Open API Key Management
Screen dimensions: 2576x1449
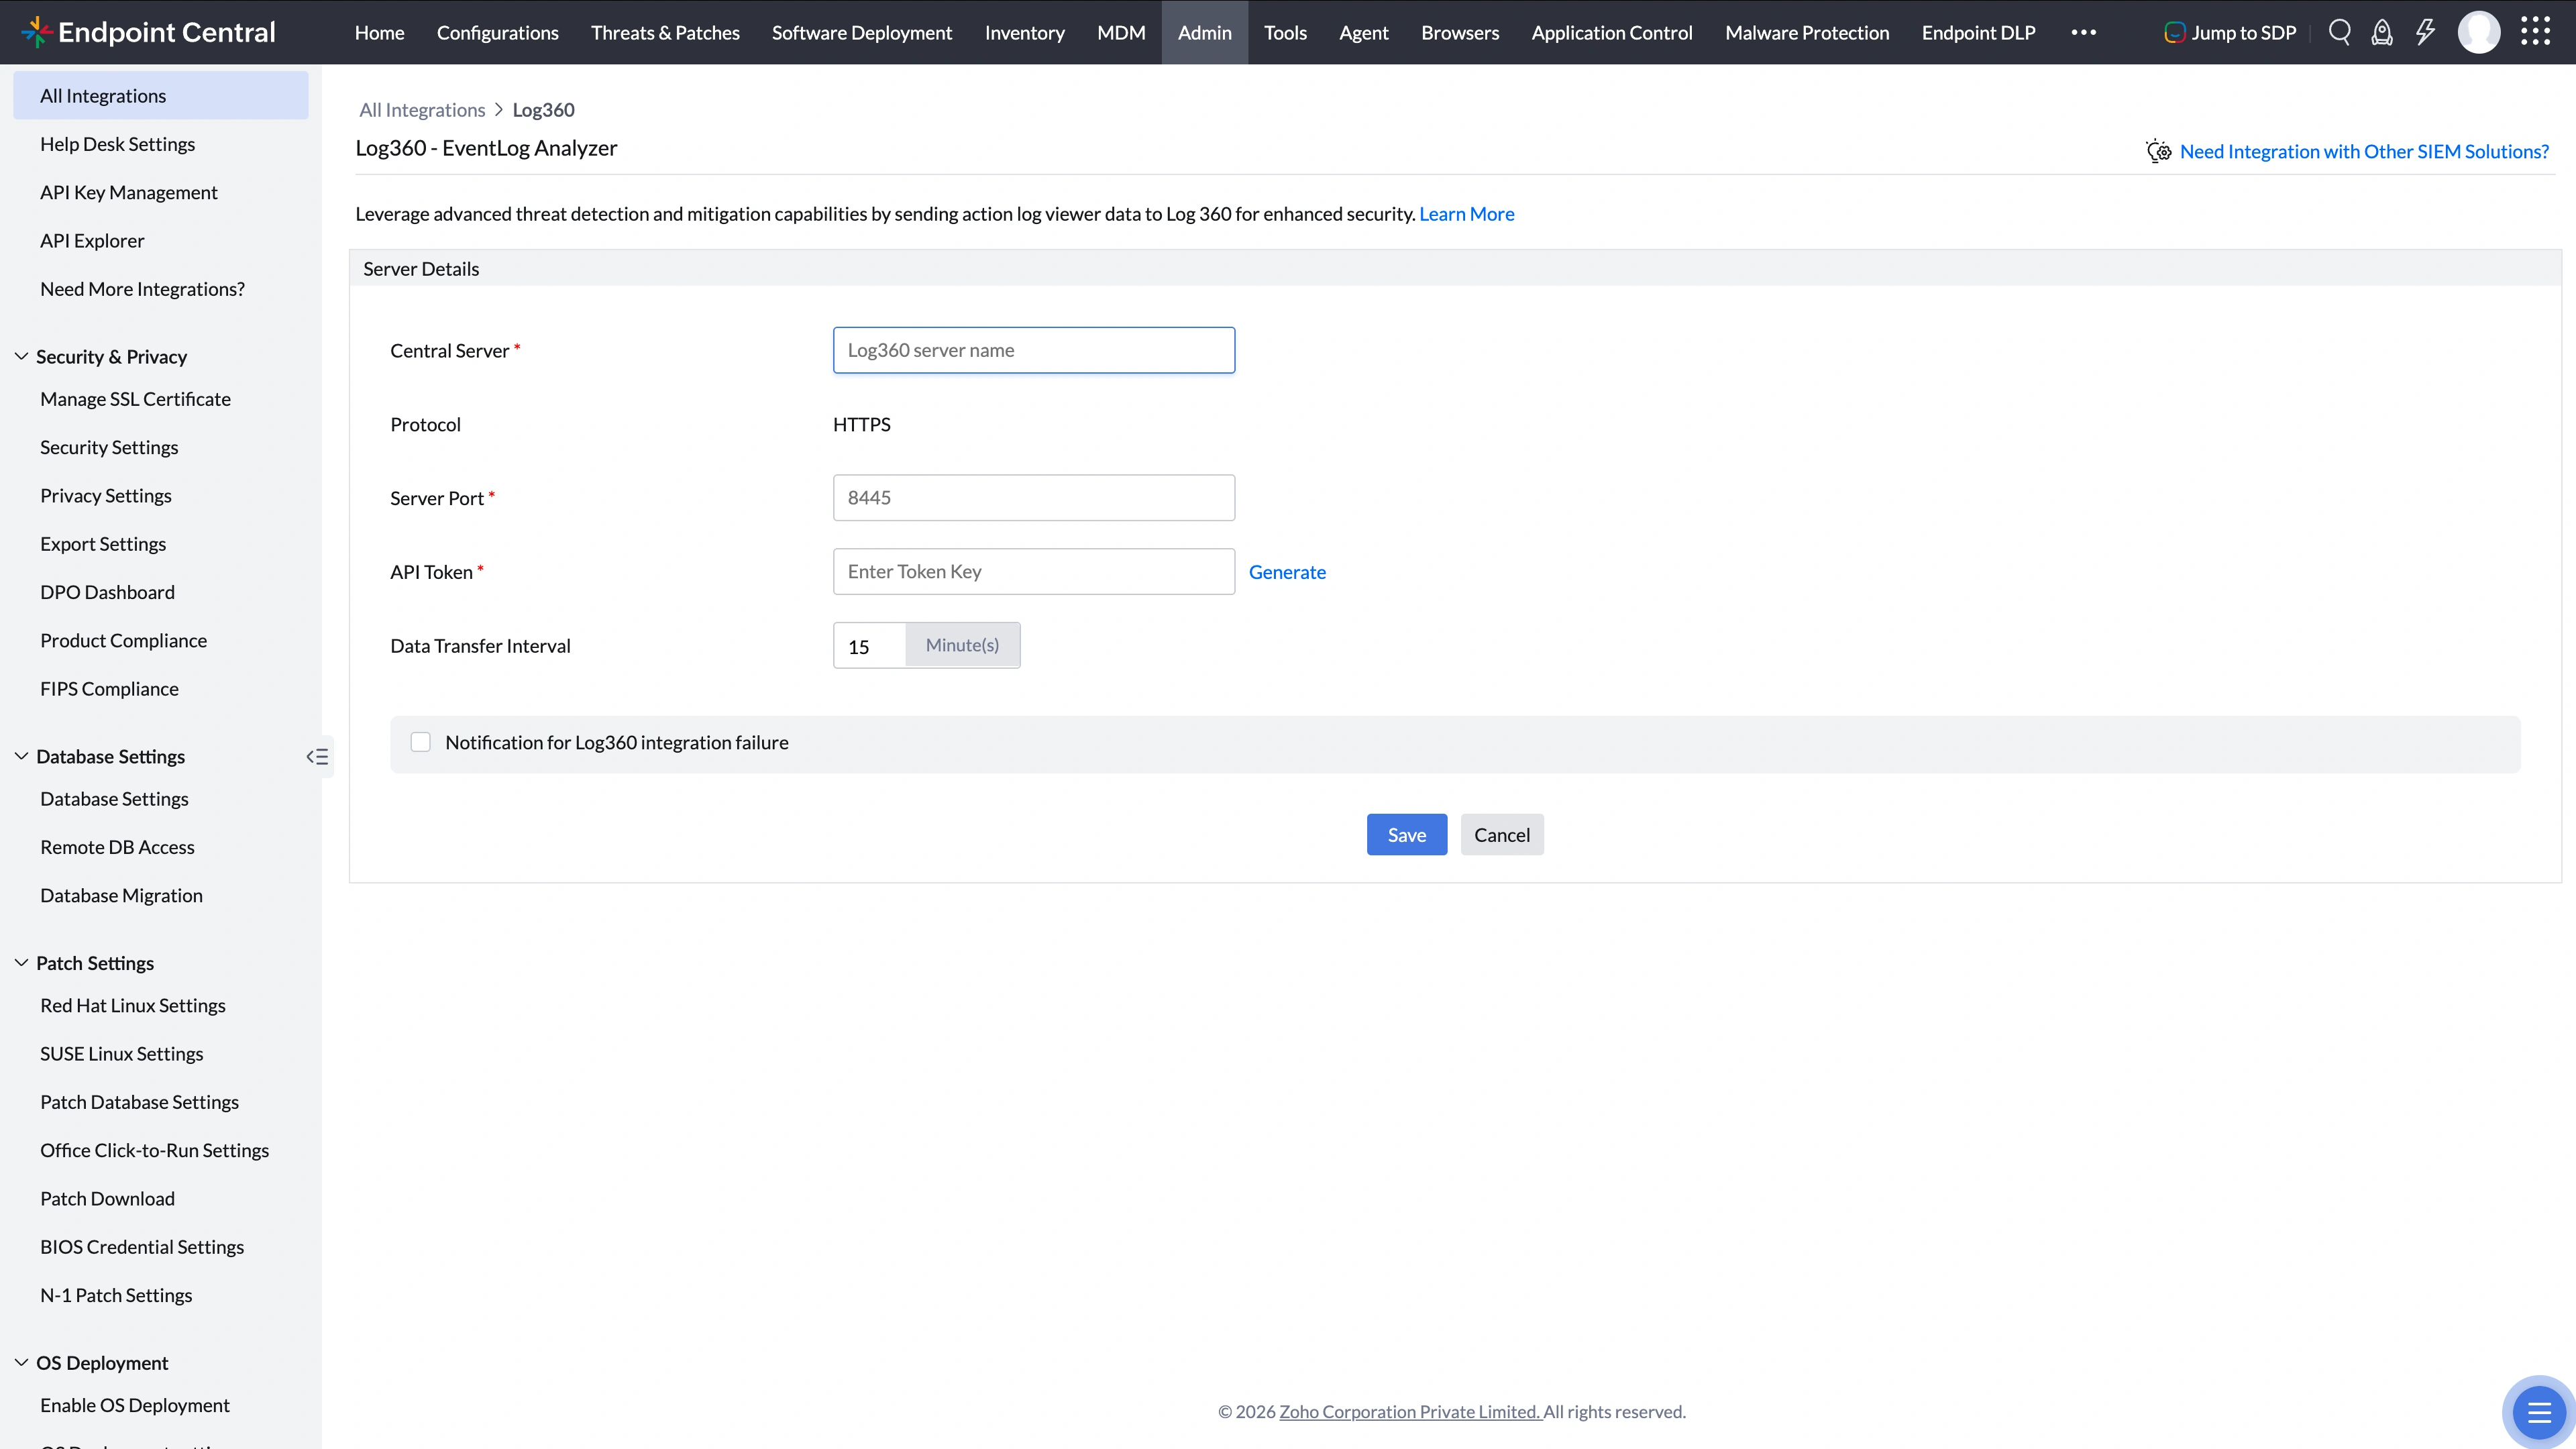click(128, 192)
